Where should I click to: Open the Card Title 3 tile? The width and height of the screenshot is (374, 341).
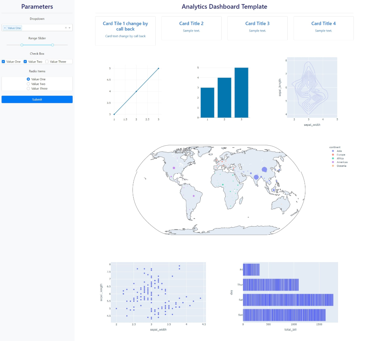257,28
